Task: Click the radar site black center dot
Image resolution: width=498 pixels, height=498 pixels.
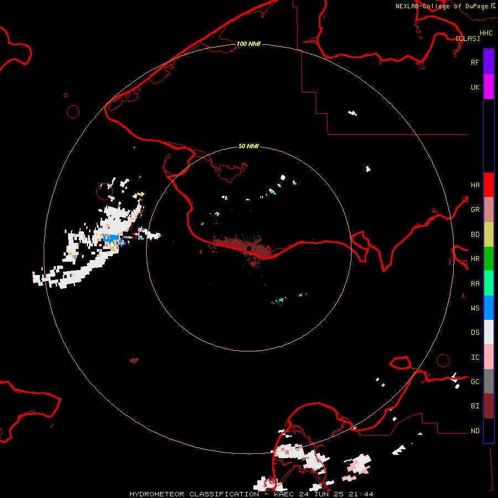Action: tap(249, 248)
